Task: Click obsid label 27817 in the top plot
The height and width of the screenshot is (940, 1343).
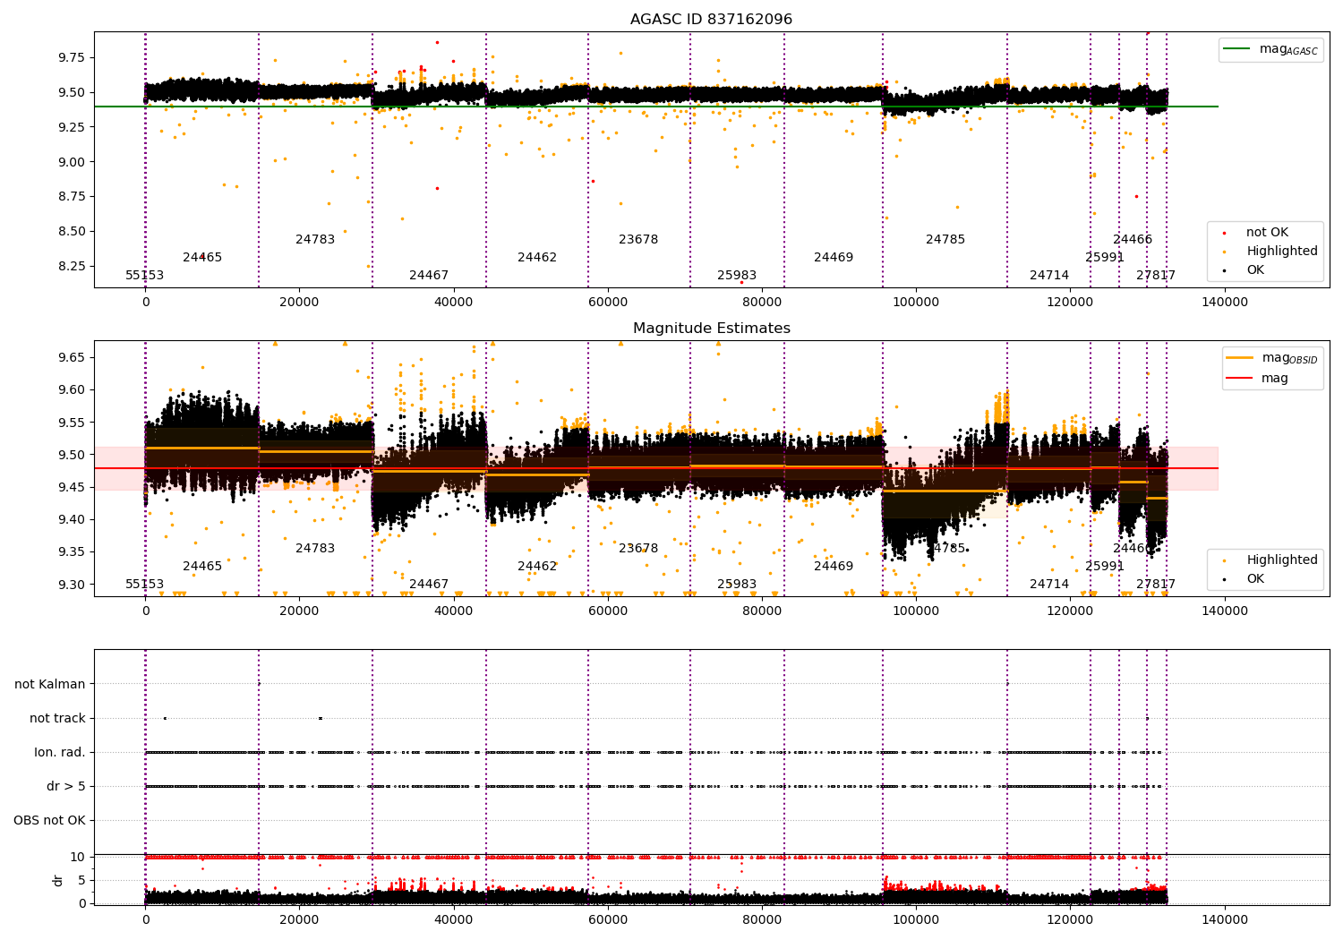Action: coord(1156,276)
